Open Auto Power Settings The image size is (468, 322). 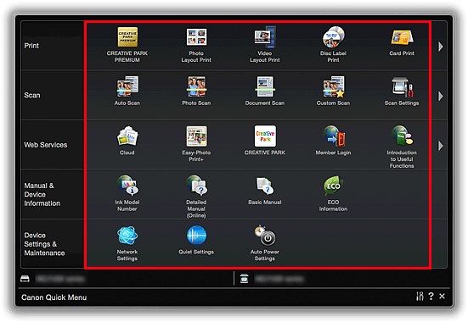[265, 243]
